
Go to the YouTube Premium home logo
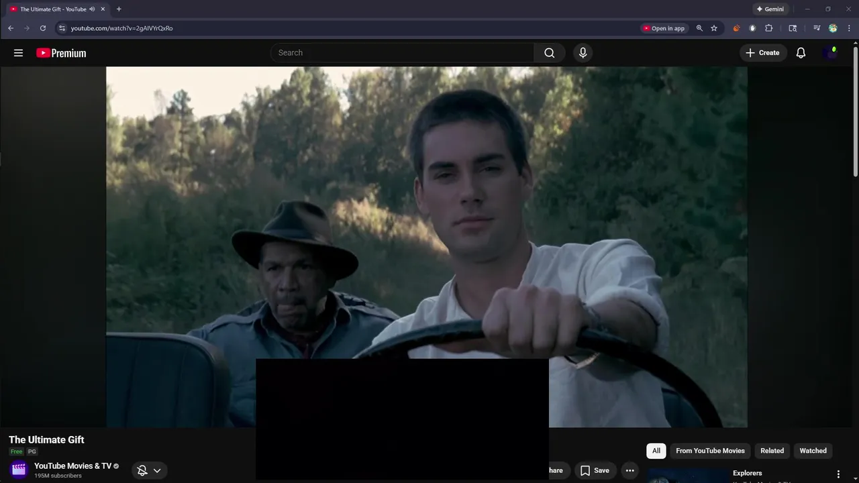61,53
